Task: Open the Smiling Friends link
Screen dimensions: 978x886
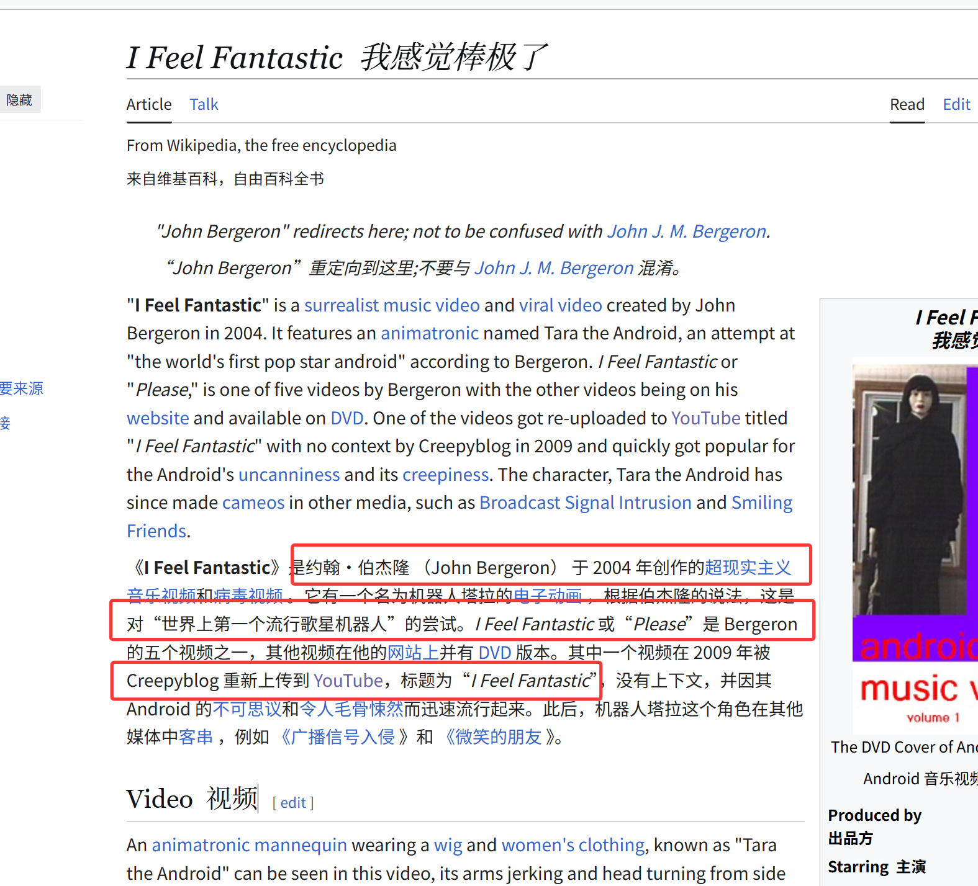Action: point(762,503)
